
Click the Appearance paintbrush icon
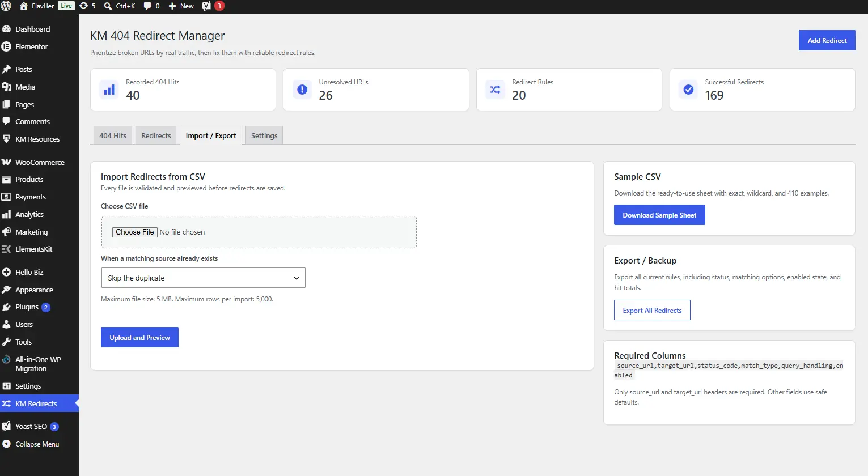point(7,290)
